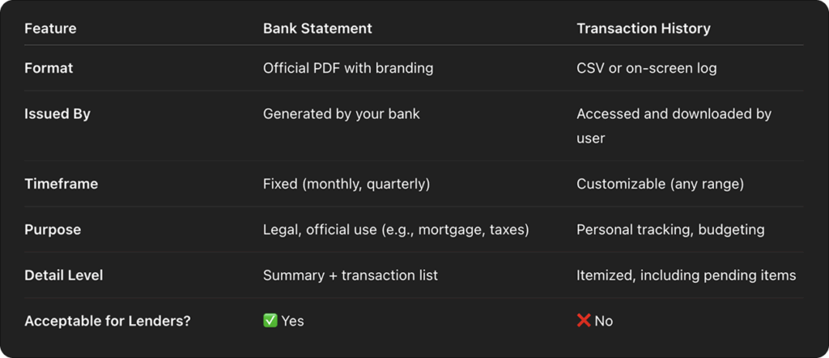
Task: Click the Detail Level row label
Action: point(64,275)
